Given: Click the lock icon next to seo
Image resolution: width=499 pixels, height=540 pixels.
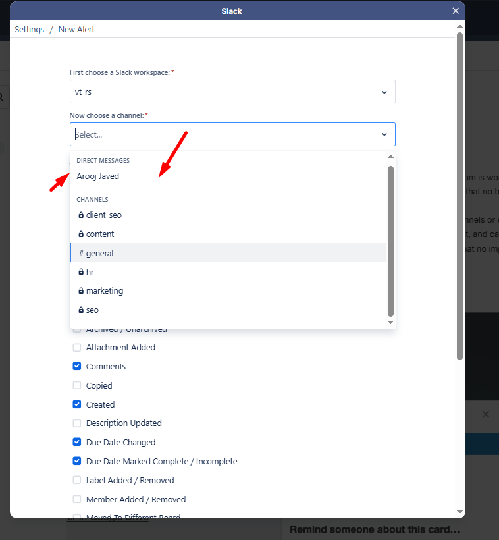Looking at the screenshot, I should pos(81,310).
